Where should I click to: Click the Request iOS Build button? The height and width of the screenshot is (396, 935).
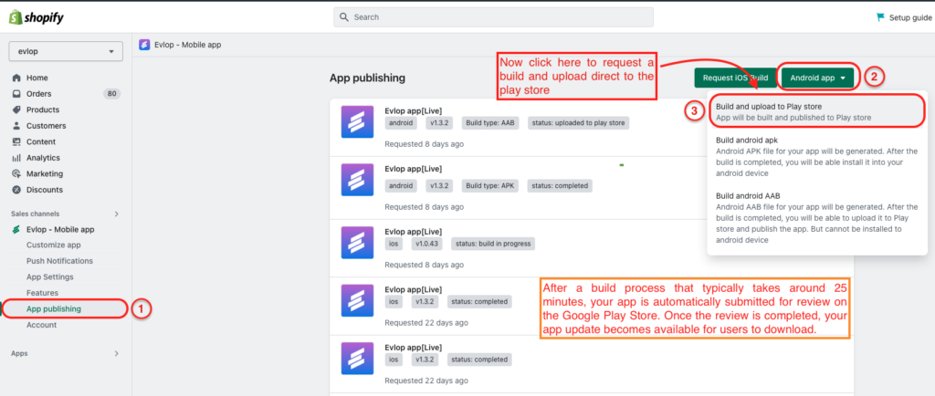coord(735,78)
